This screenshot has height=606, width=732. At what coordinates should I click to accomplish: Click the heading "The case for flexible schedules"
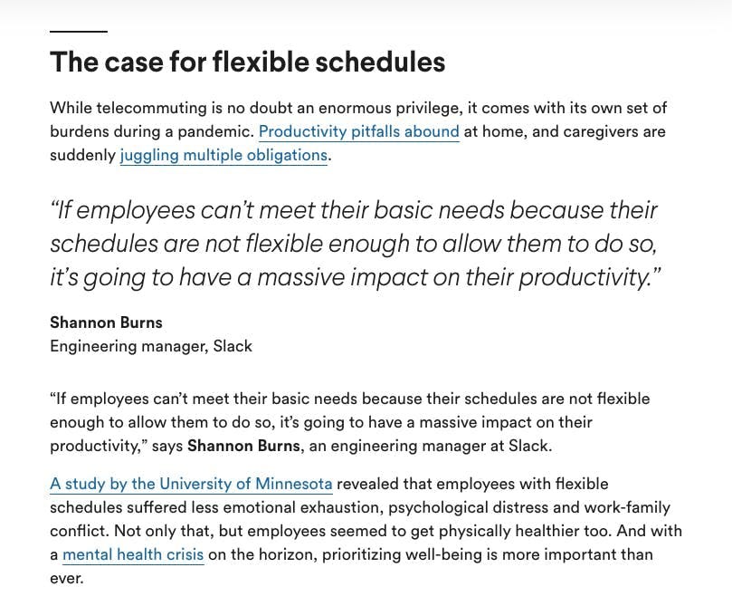(x=247, y=62)
